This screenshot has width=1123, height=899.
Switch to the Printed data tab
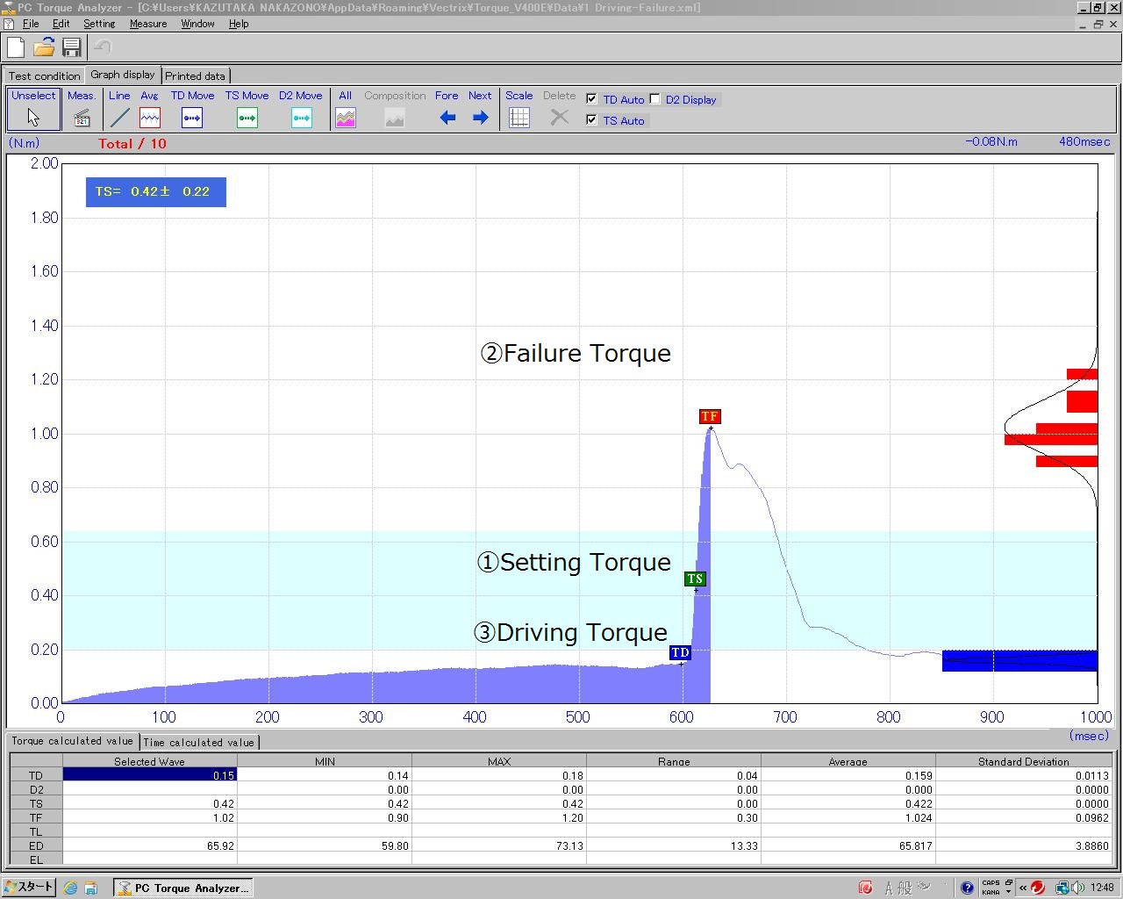point(195,76)
